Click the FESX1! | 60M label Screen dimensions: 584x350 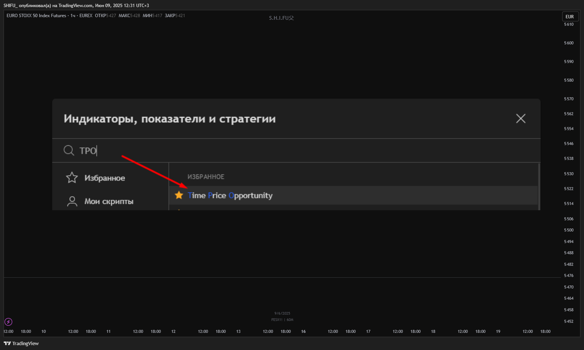(282, 320)
